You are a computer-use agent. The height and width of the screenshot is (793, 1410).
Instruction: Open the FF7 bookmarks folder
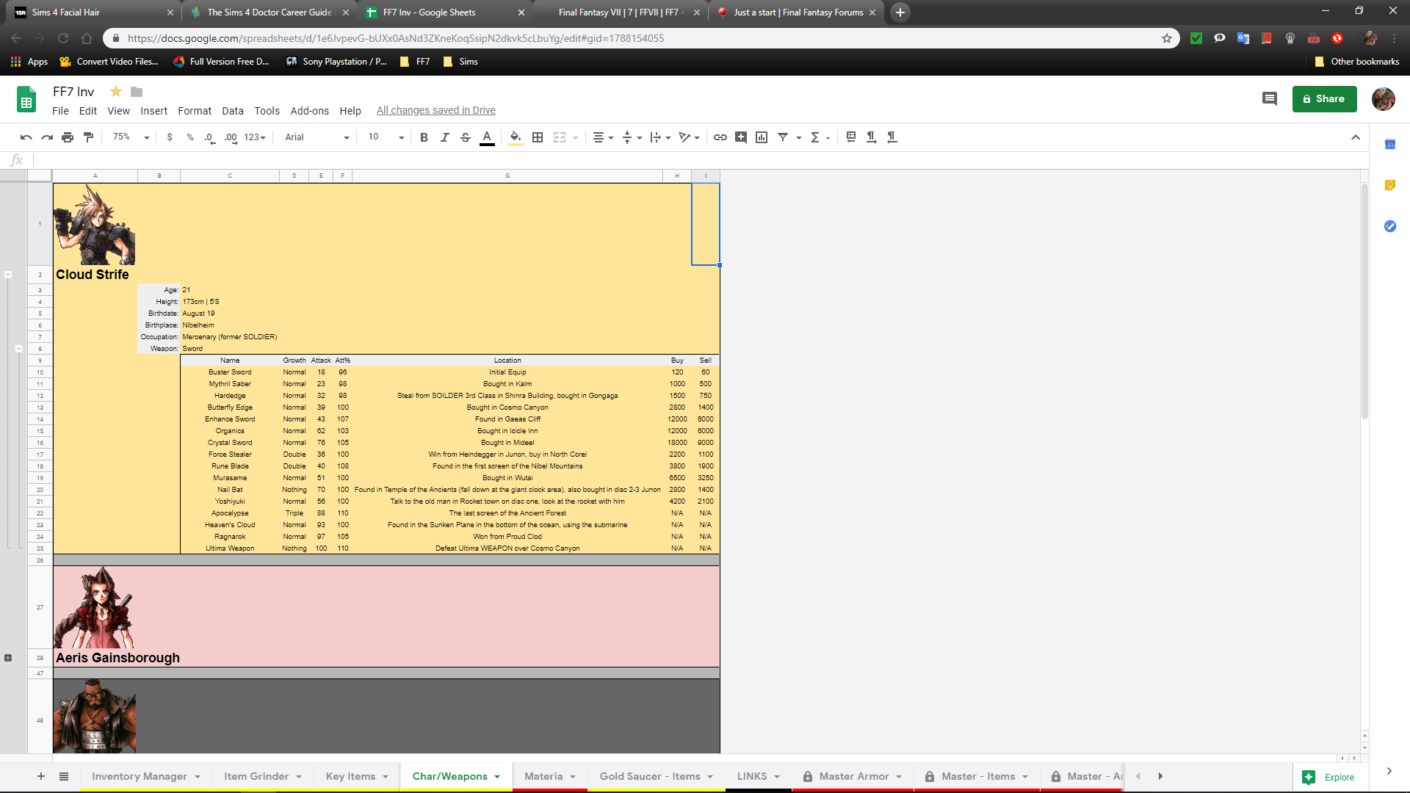[415, 62]
